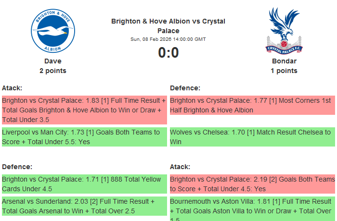Click the 0:0 match score

click(168, 52)
